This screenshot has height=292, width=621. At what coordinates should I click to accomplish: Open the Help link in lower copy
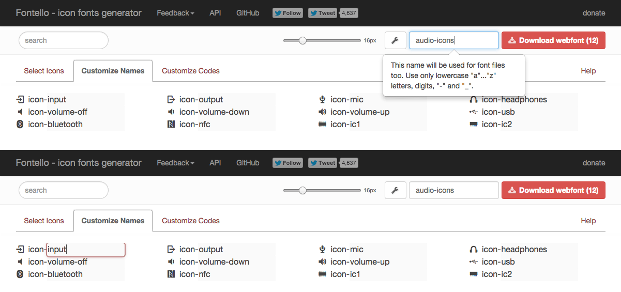(x=588, y=221)
